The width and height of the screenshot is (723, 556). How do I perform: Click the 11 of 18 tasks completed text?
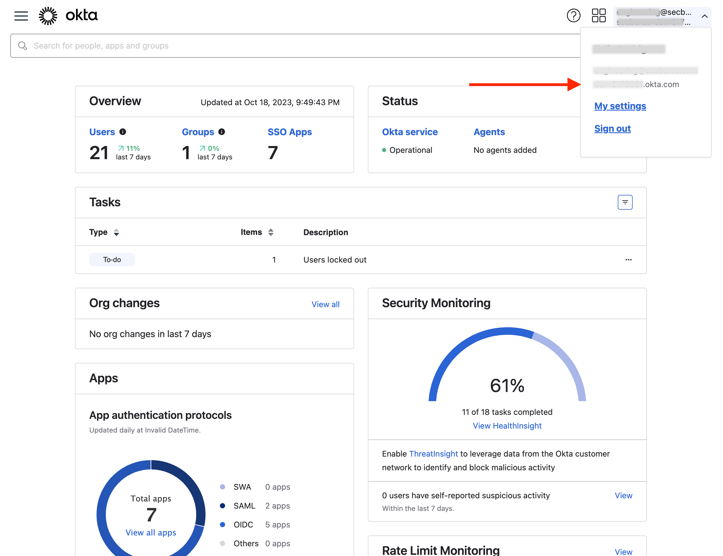(x=507, y=412)
